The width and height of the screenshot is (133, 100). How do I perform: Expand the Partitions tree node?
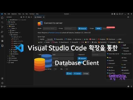[9, 54]
